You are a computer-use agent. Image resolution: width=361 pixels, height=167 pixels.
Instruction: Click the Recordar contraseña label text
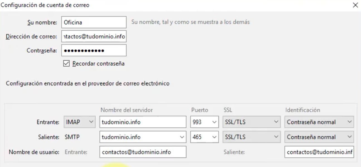click(x=98, y=64)
